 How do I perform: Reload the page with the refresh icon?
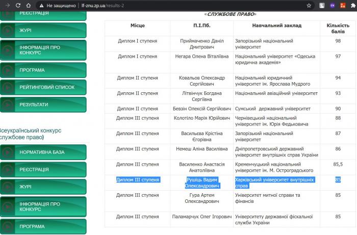(18, 5)
